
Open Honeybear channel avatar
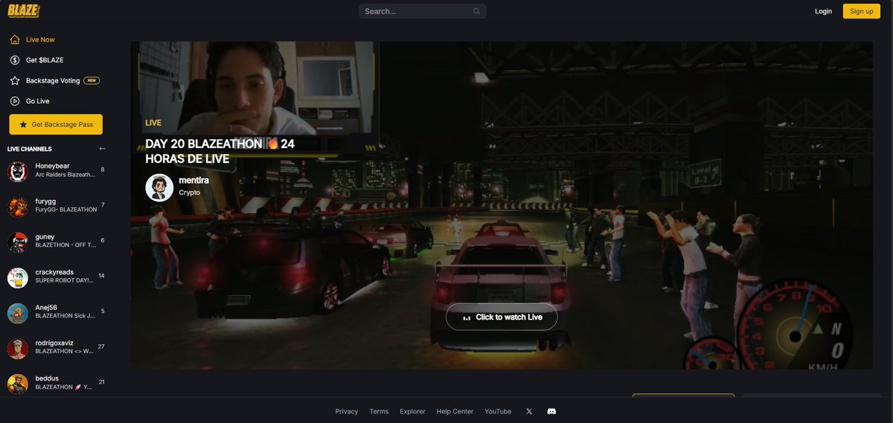18,172
